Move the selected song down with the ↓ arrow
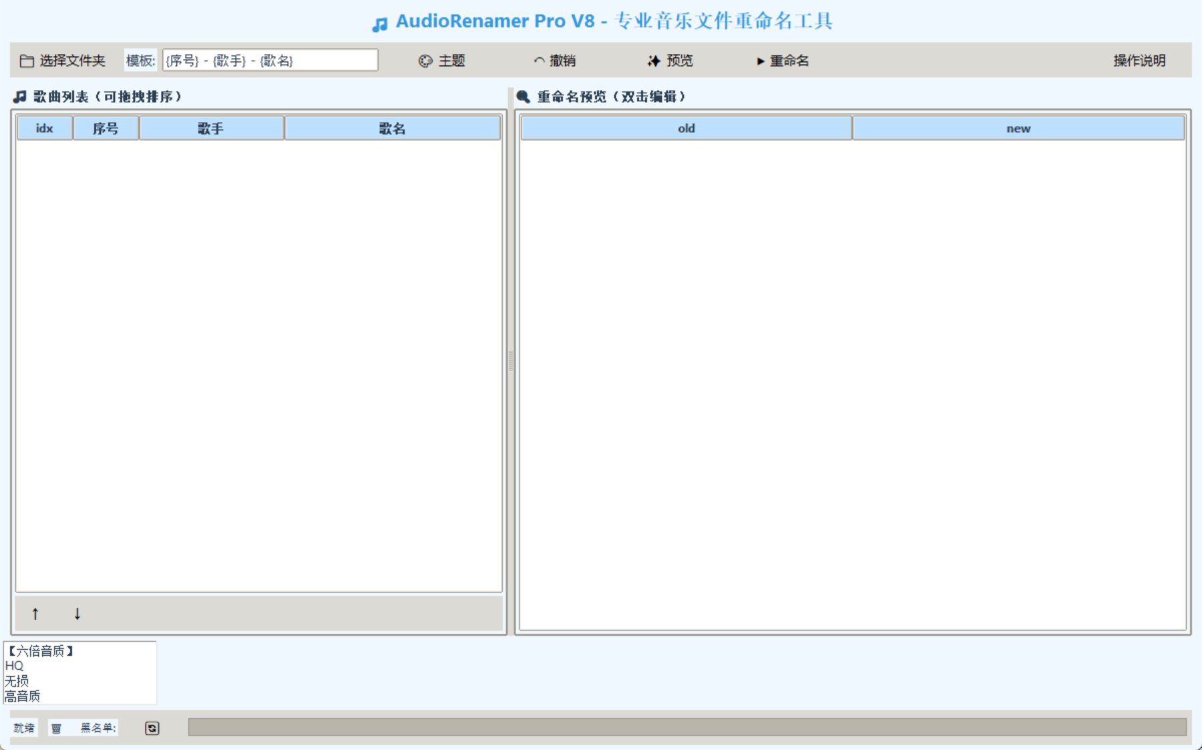Viewport: 1202px width, 750px height. (x=78, y=613)
